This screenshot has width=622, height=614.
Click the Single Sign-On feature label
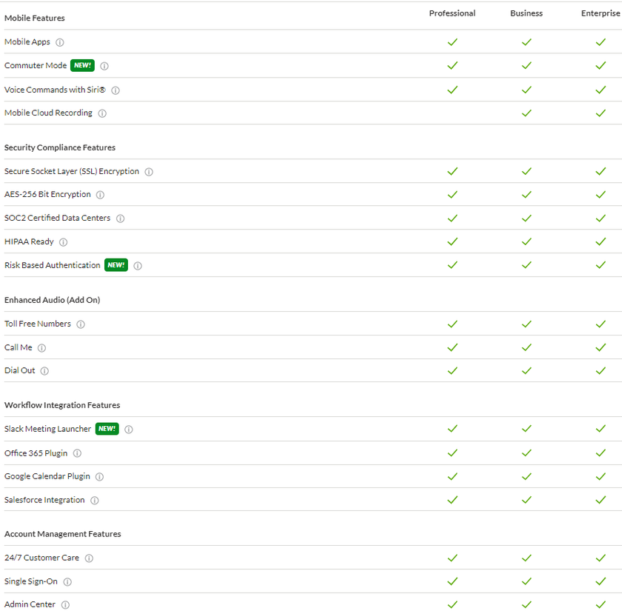click(31, 581)
